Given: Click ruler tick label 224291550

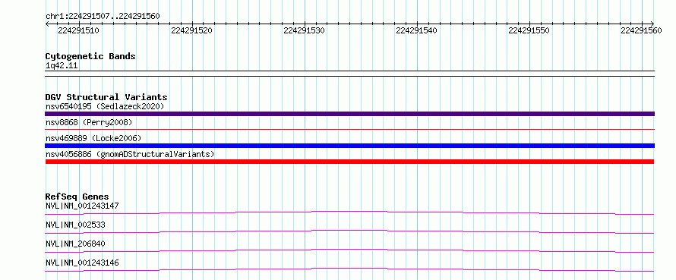Looking at the screenshot, I should pos(529,30).
